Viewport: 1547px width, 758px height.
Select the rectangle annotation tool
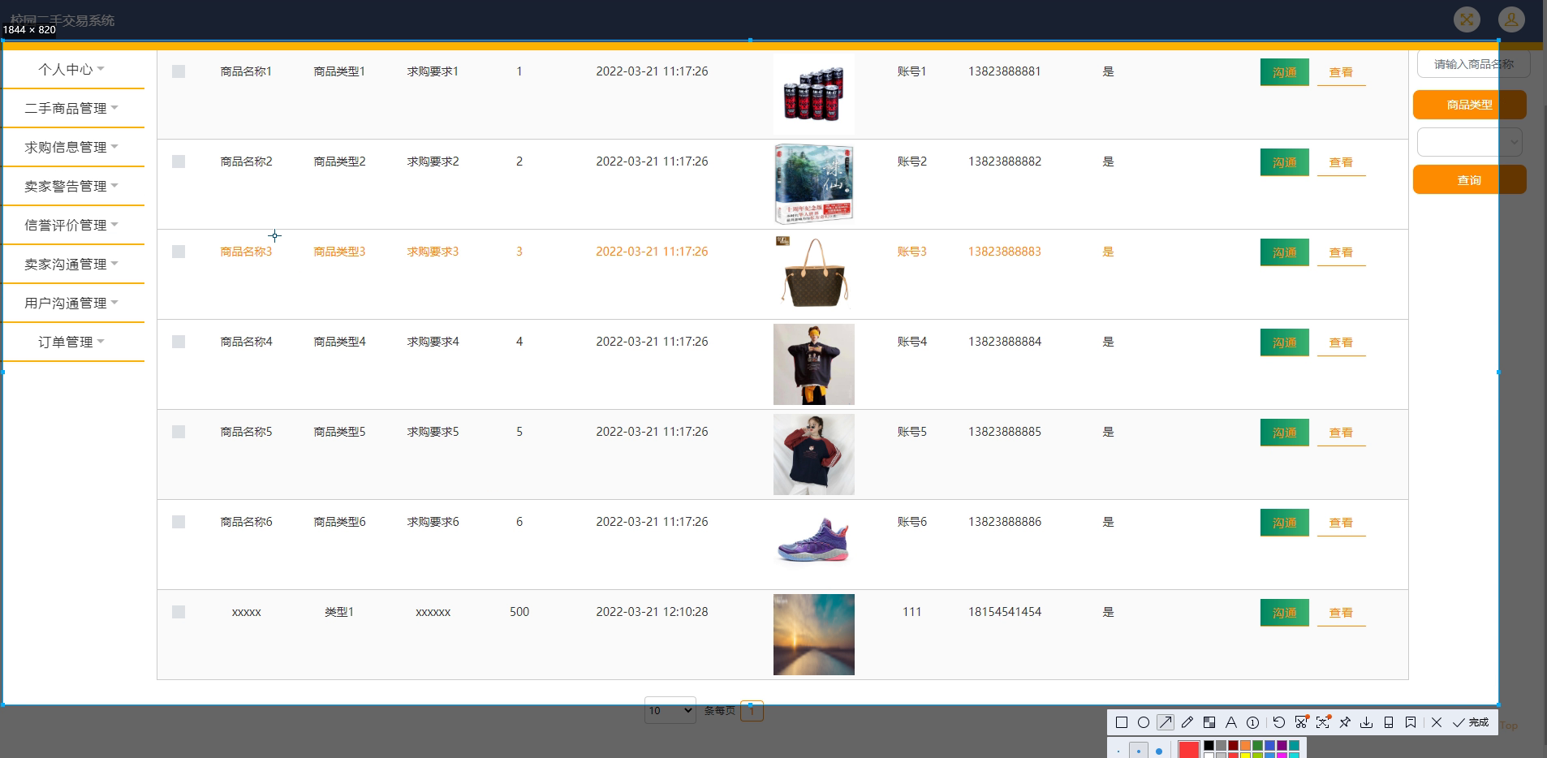point(1122,722)
